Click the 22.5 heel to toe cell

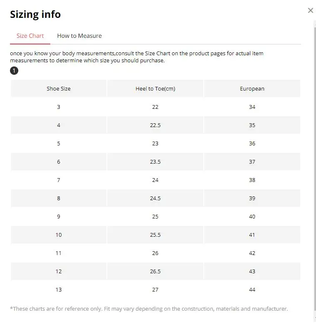tap(156, 125)
